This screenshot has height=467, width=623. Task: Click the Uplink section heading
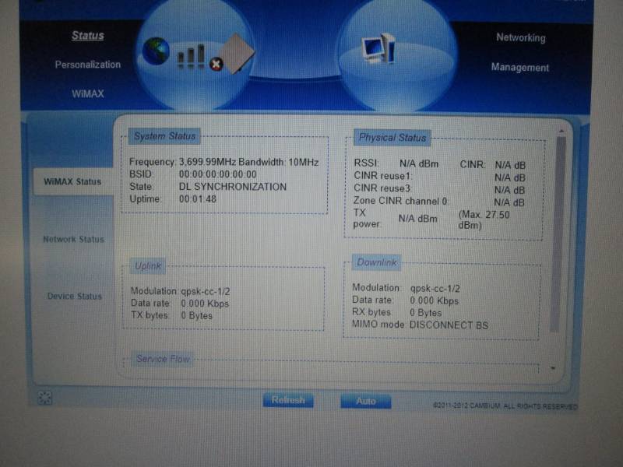click(148, 265)
